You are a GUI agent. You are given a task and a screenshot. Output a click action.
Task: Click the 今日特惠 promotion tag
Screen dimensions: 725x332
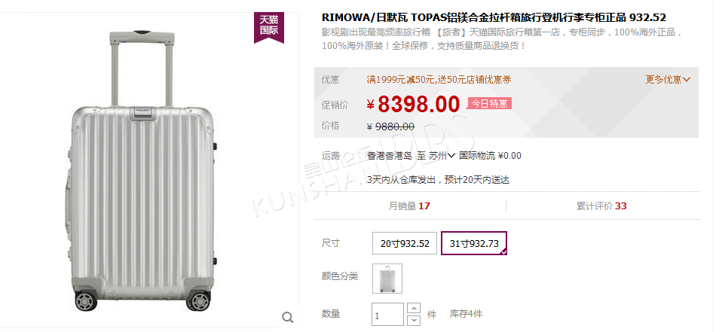[489, 103]
